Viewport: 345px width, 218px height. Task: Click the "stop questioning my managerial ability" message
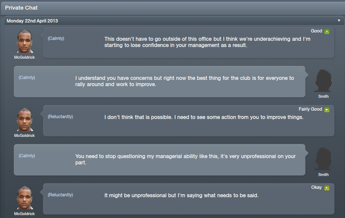click(185, 159)
